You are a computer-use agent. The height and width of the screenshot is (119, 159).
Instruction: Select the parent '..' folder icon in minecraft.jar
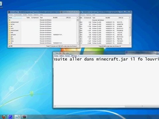point(10,20)
